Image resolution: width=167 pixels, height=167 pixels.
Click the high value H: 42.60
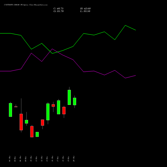click(x=86, y=9)
